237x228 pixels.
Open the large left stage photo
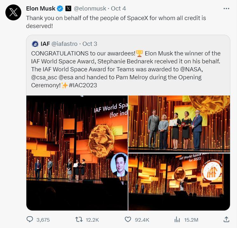(x=77, y=153)
